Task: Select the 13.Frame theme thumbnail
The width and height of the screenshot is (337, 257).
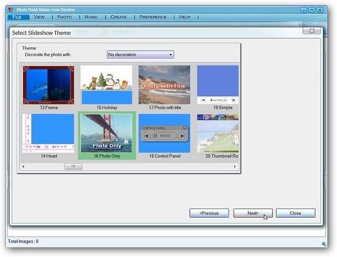Action: pos(48,85)
